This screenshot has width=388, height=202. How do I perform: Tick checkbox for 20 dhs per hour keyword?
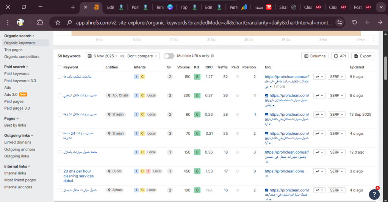point(59,171)
